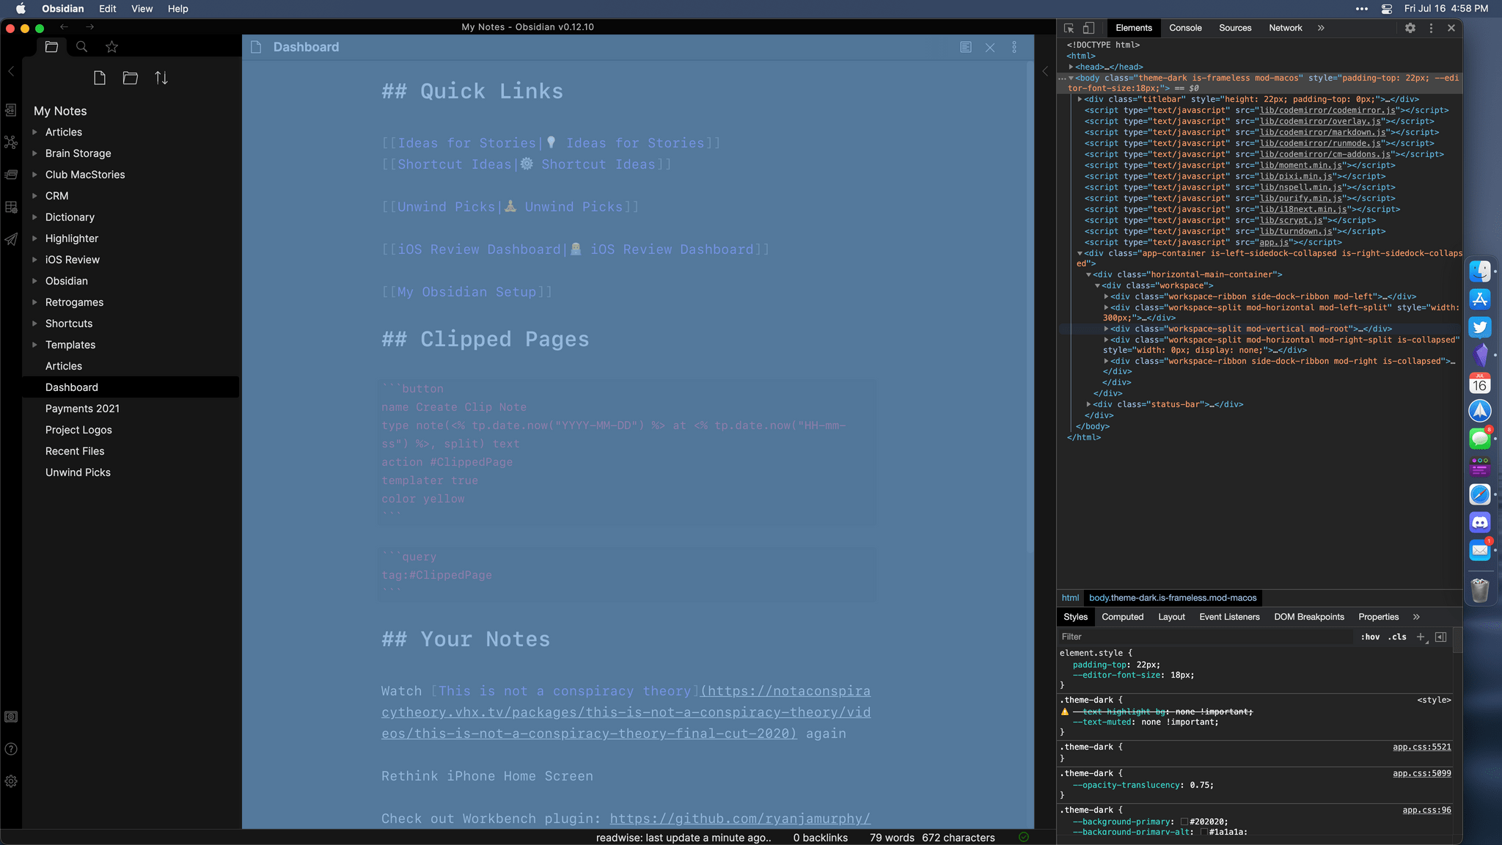Toggle the .cls class editor in DevTools
Image resolution: width=1502 pixels, height=845 pixels.
tap(1399, 637)
